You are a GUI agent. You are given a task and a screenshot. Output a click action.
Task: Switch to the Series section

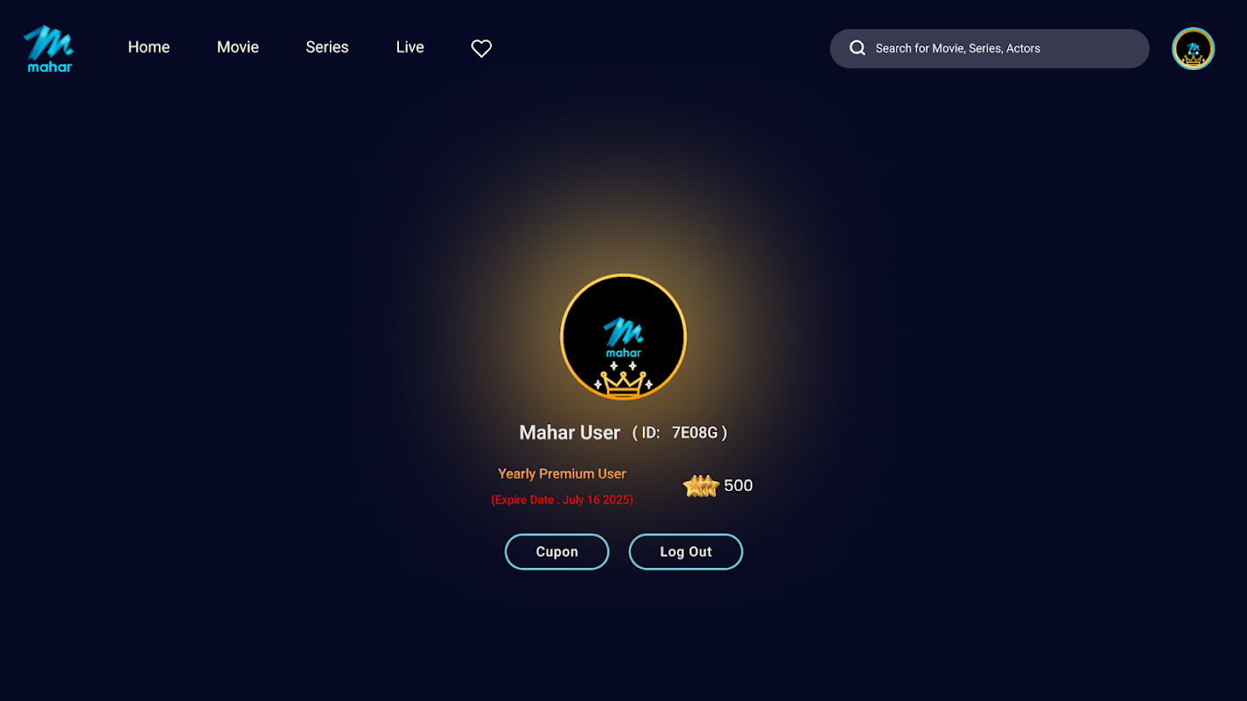click(327, 47)
